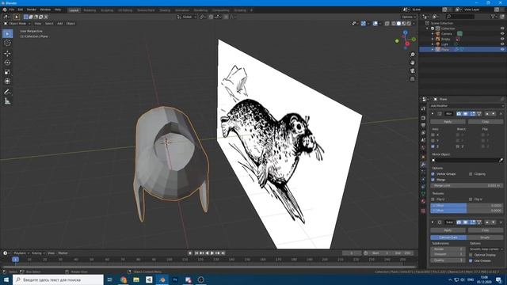This screenshot has height=285, width=507.
Task: Collapse the Collection in outliner
Action: click(428, 28)
